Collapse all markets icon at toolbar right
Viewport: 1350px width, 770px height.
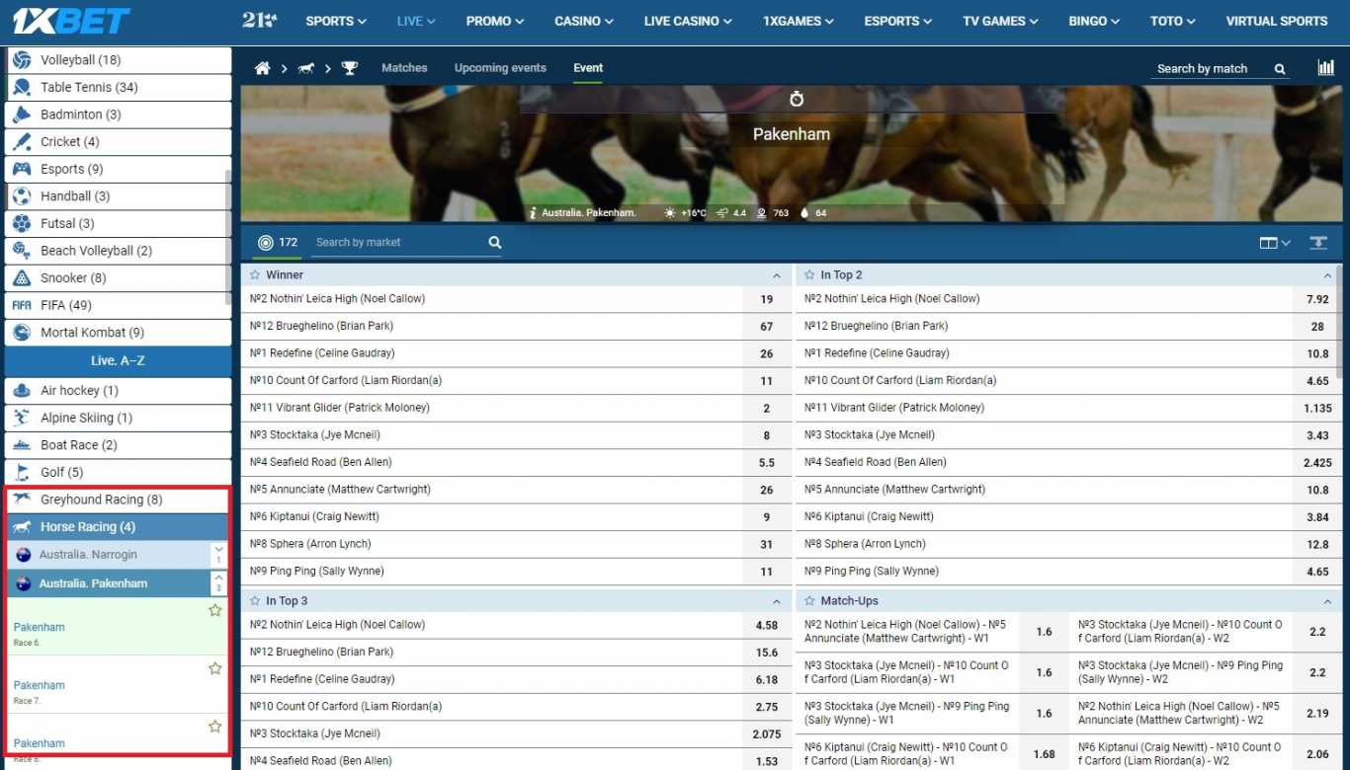click(1318, 242)
